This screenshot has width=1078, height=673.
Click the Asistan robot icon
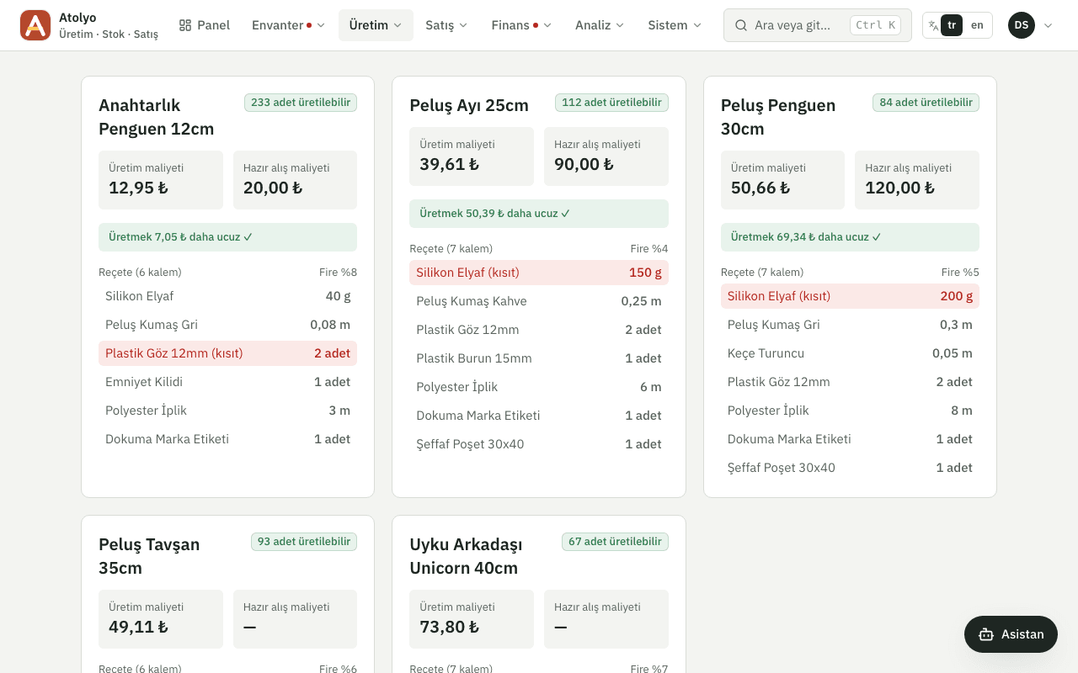click(x=986, y=634)
